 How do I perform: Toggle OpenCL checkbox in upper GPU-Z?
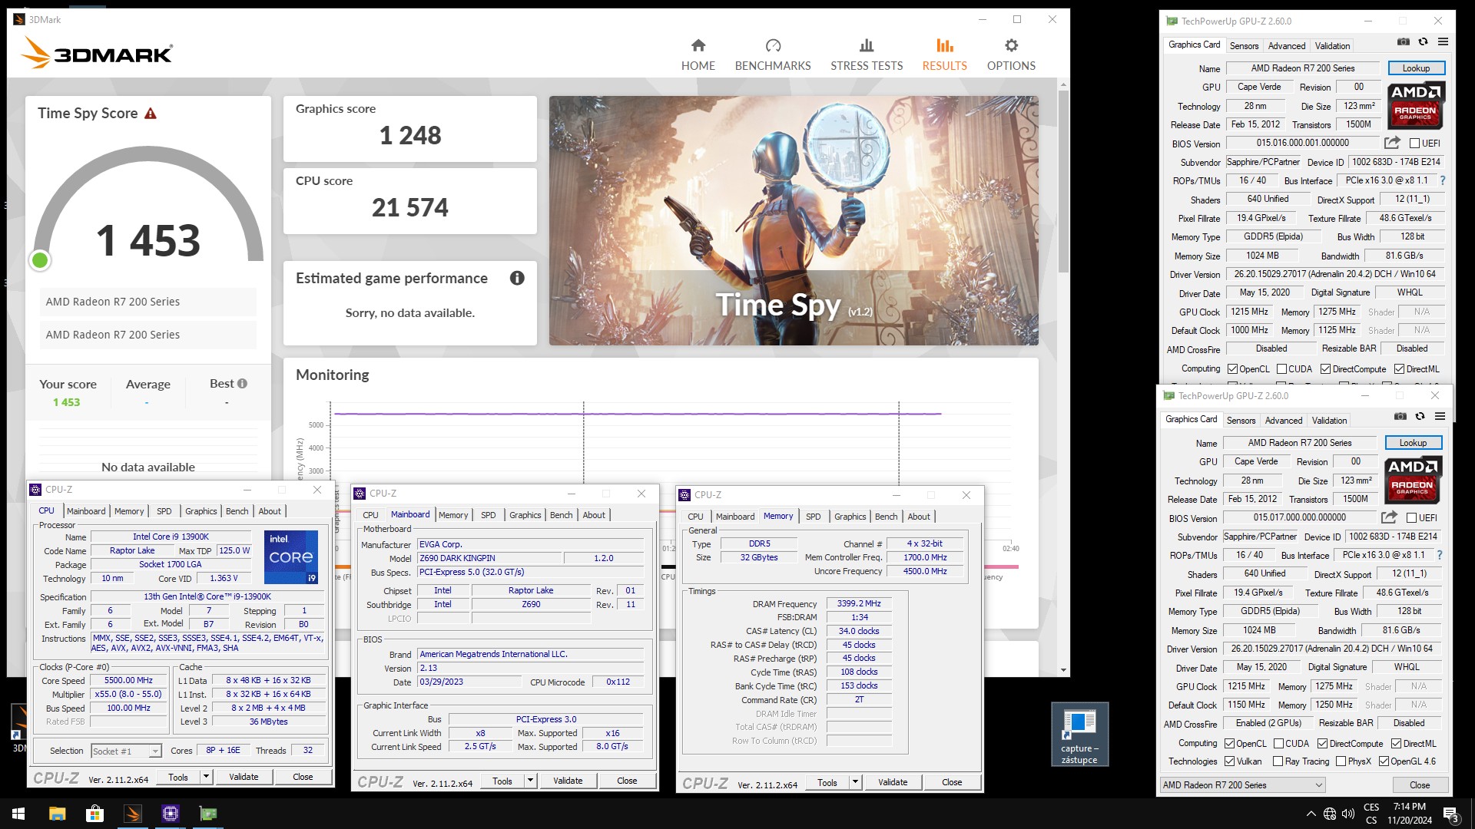(1232, 369)
